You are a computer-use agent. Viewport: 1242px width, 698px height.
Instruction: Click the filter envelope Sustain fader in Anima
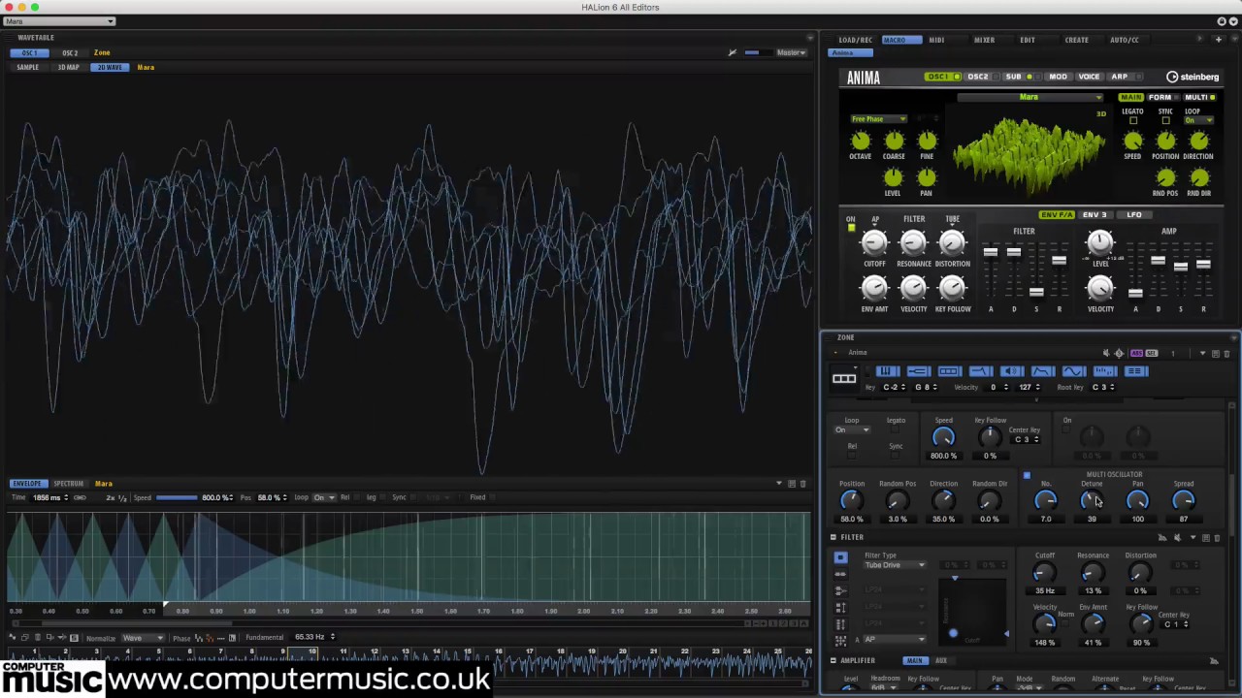(1036, 291)
